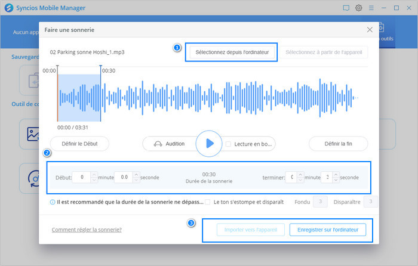This screenshot has width=418, height=266.
Task: Open the hamburger menu in title bar
Action: tap(371, 8)
